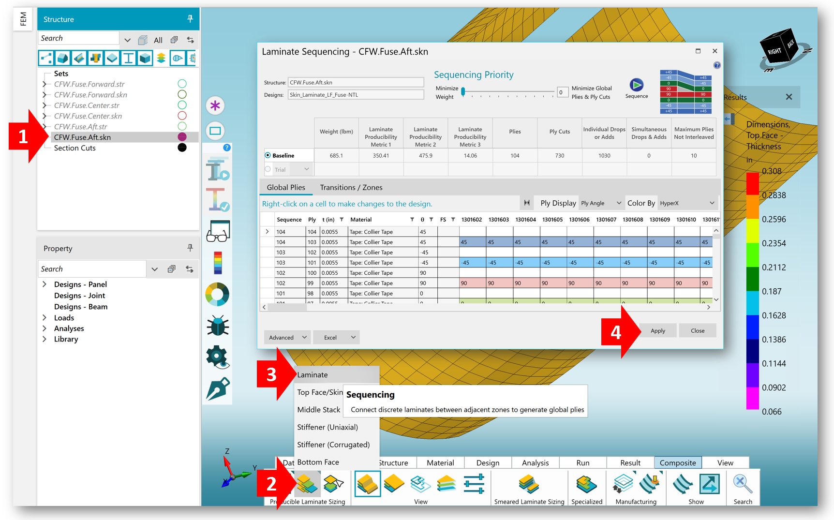Screen dimensions: 834x520
Task: Choose Laminate from the popup menu
Action: [337, 374]
